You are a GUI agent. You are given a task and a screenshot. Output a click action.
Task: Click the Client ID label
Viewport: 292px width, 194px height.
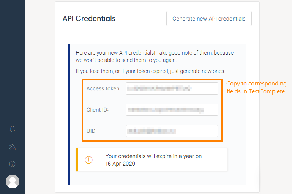click(x=98, y=110)
